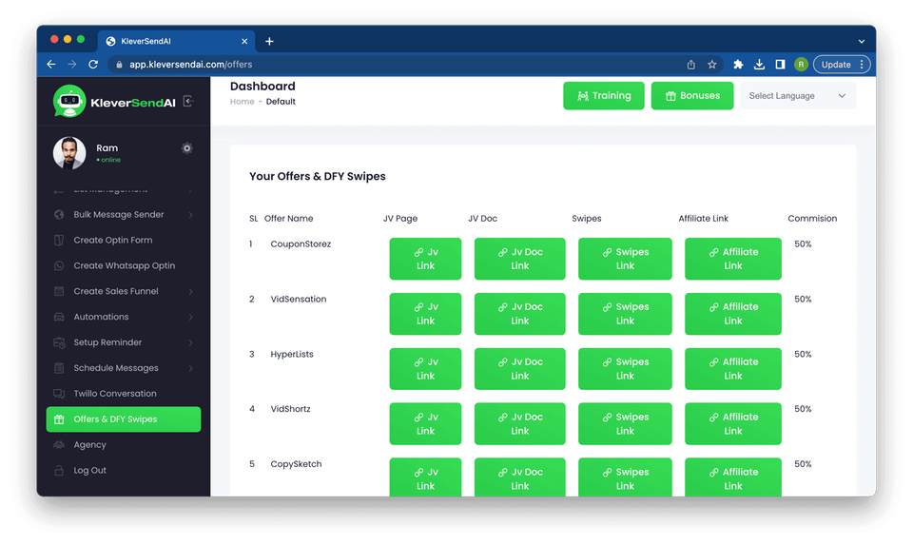Click the VidShortz offer name
This screenshot has width=913, height=545.
pos(291,409)
